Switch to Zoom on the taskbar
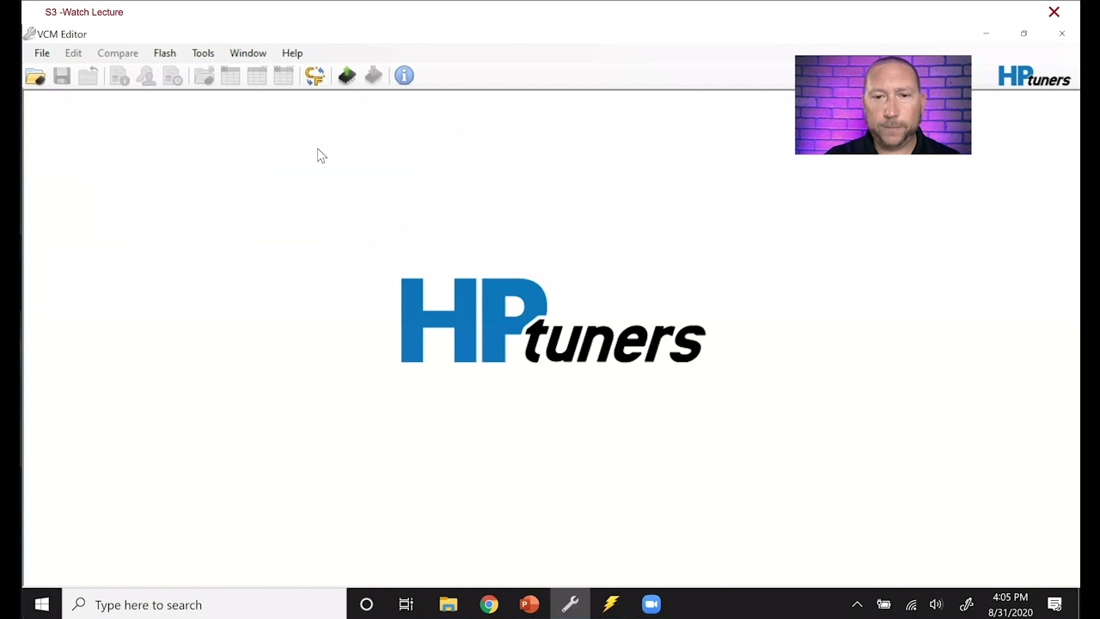Image resolution: width=1100 pixels, height=619 pixels. tap(651, 604)
